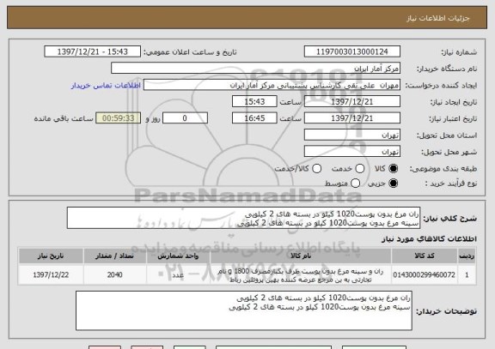
Task: Click the کد کالا column header
Action: 425,256
